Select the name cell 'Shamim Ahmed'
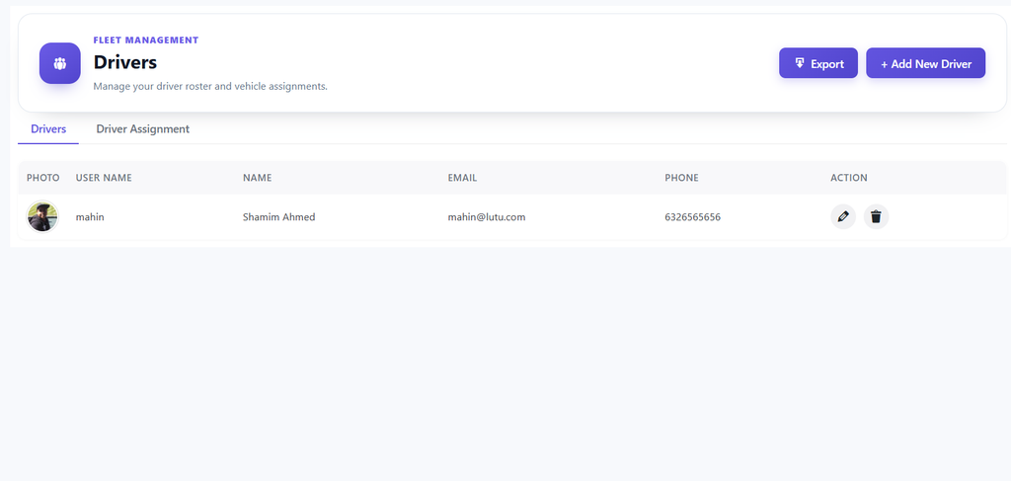Image resolution: width=1011 pixels, height=481 pixels. (x=278, y=217)
